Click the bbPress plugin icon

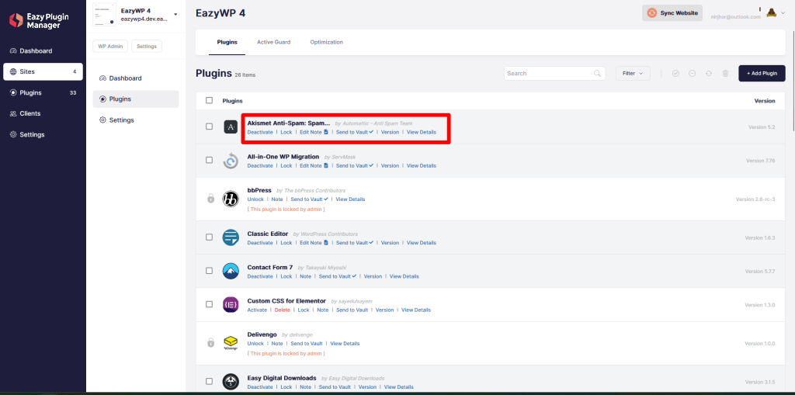click(231, 199)
